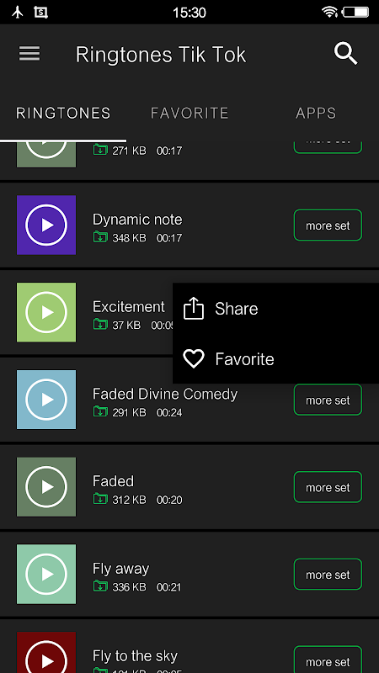Play the Faded Divine Comedy ringtone

click(x=46, y=400)
